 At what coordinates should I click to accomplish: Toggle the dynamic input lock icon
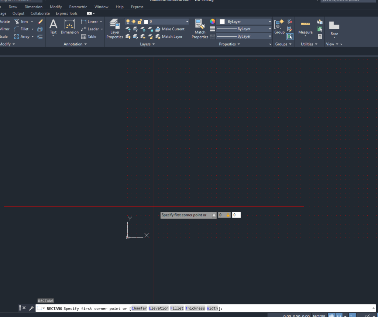tap(228, 215)
